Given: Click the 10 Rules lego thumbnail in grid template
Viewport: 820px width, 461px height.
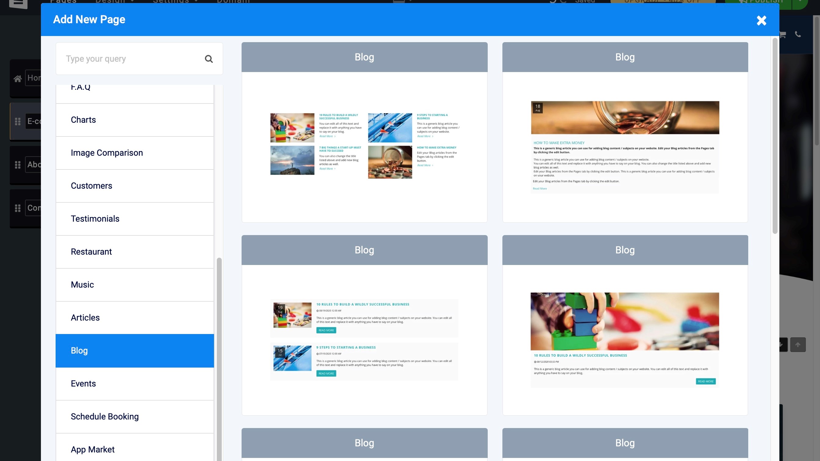Looking at the screenshot, I should 292,128.
